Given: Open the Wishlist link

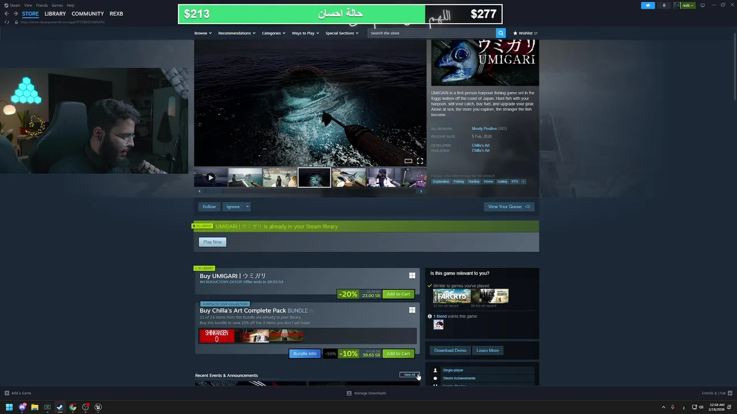Looking at the screenshot, I should click(525, 33).
